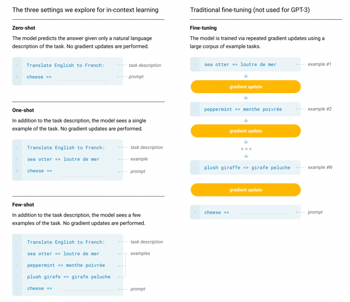This screenshot has width=350, height=302.
Task: Click the arrow pointing from "example #1"
Action: pos(300,64)
